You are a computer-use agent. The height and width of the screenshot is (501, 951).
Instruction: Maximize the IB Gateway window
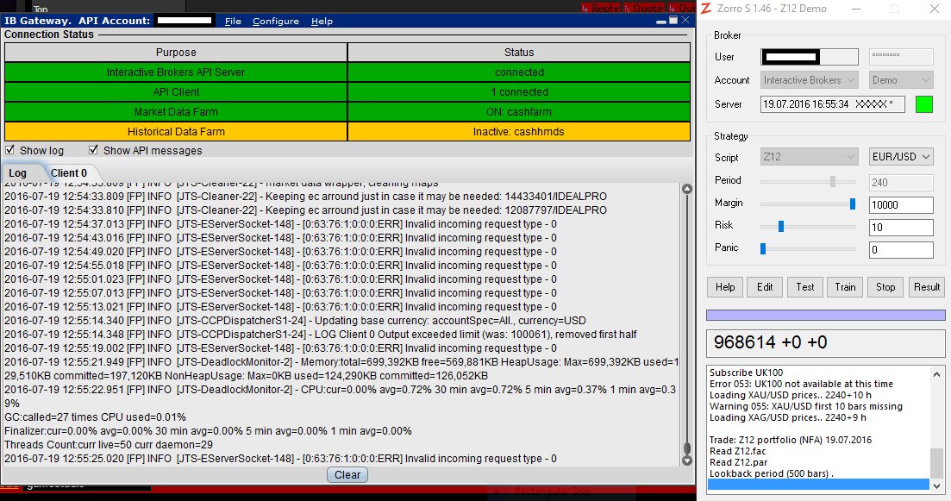coord(673,21)
